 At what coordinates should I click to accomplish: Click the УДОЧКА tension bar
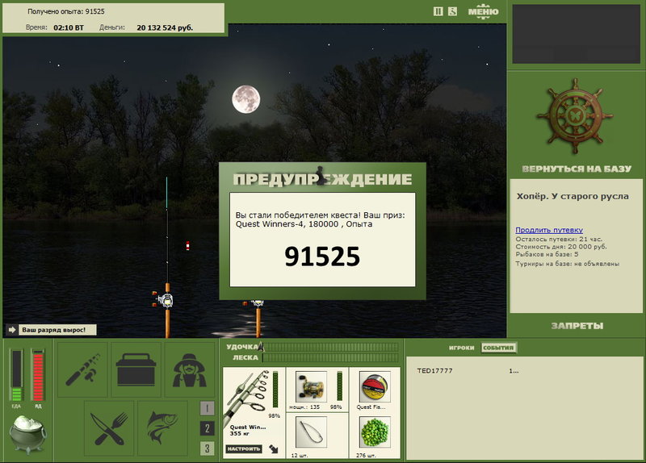coord(332,347)
